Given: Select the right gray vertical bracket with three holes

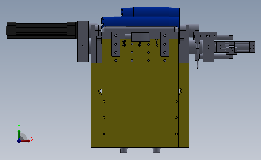Looking at the screenshot, I should click(165, 44).
